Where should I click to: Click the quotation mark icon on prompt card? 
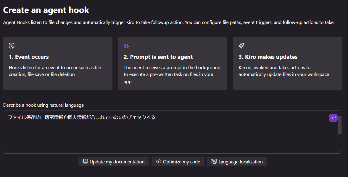coord(126,46)
